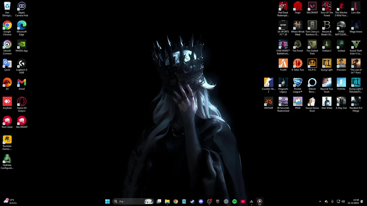
Task: Open Mount & Blade II shortcut
Action: [x=327, y=28]
